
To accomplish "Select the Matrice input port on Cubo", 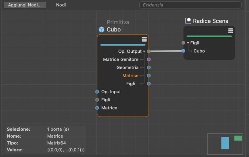I will [x=97, y=108].
